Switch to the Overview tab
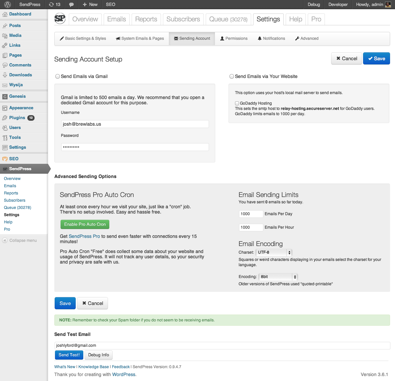The width and height of the screenshot is (395, 381). coord(85,19)
